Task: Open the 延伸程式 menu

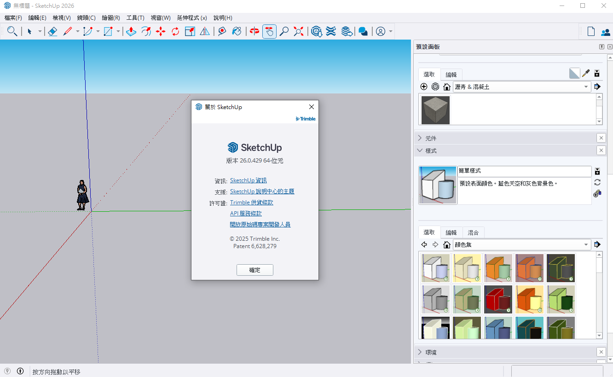Action: pyautogui.click(x=191, y=18)
